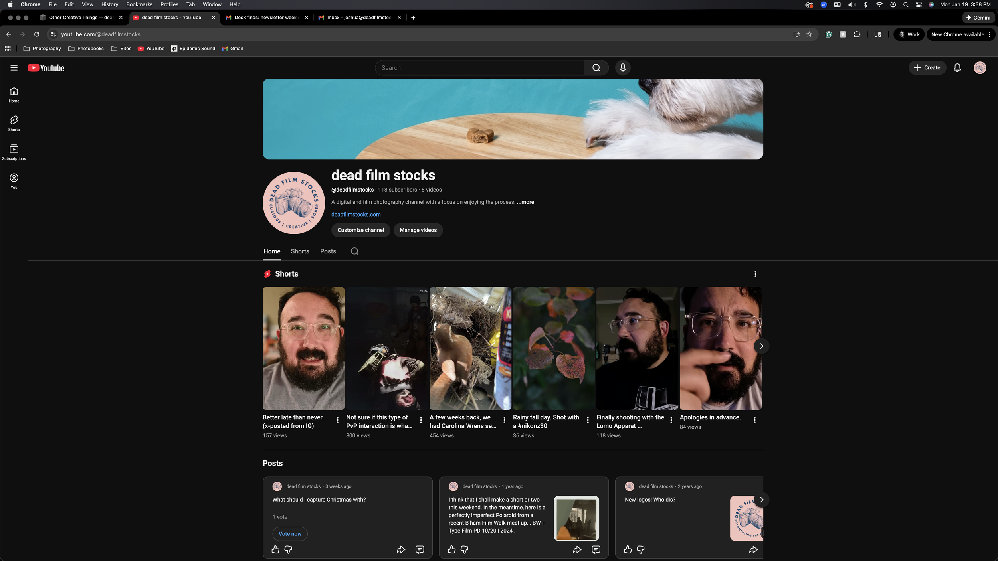Open comments on the Polaroid post
The image size is (998, 561).
(596, 549)
